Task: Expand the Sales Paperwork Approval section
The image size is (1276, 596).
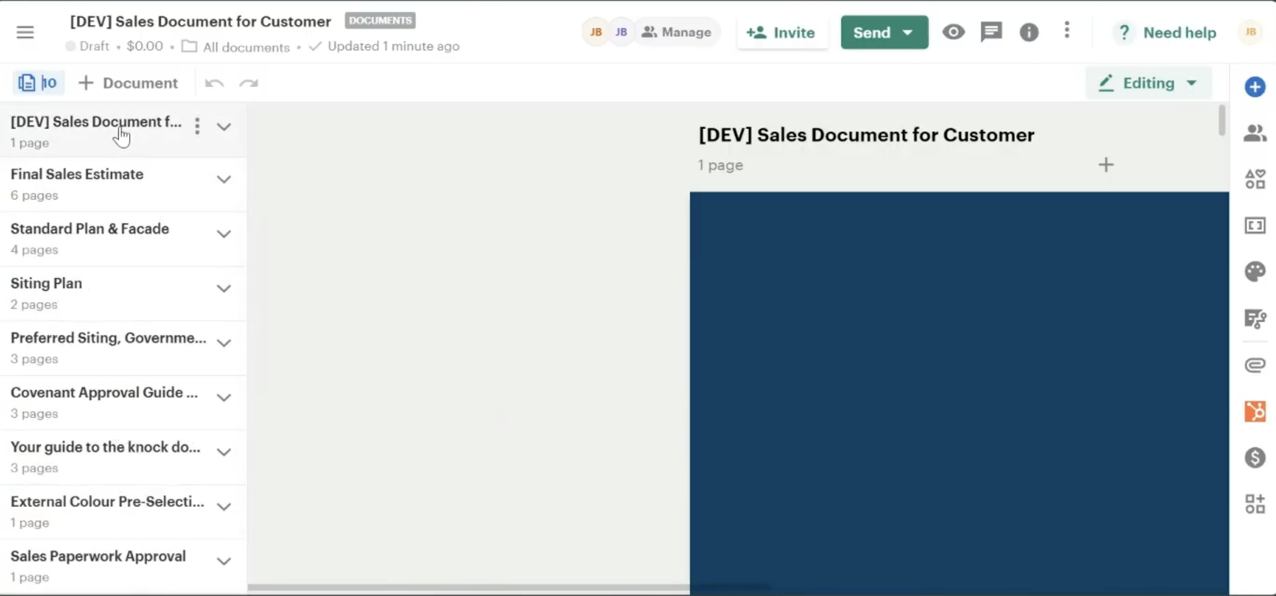Action: (x=224, y=561)
